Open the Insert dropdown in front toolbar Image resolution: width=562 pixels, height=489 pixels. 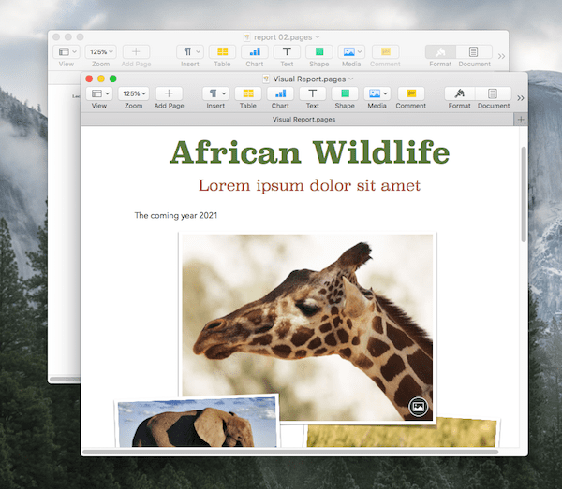coord(215,93)
